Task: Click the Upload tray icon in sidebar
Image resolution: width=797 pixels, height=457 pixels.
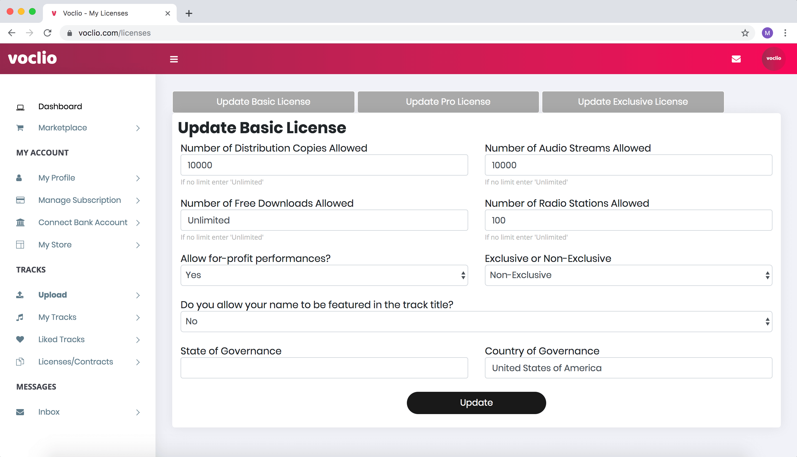Action: [x=20, y=295]
